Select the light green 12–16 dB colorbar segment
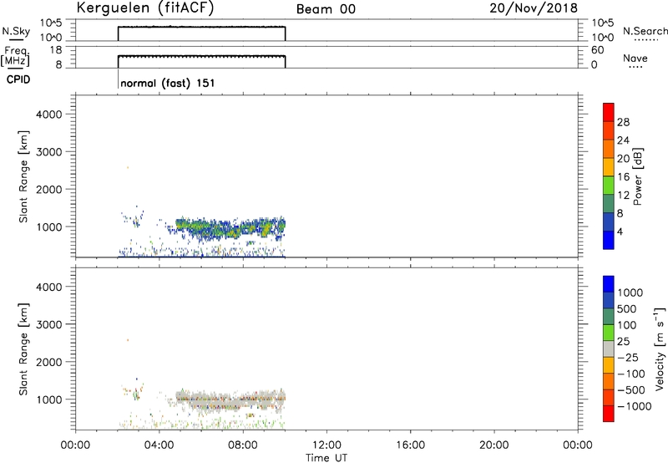The height and width of the screenshot is (463, 668). 609,185
